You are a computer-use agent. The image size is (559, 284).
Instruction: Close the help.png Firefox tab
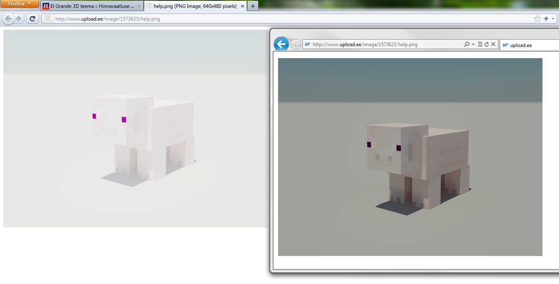click(242, 7)
